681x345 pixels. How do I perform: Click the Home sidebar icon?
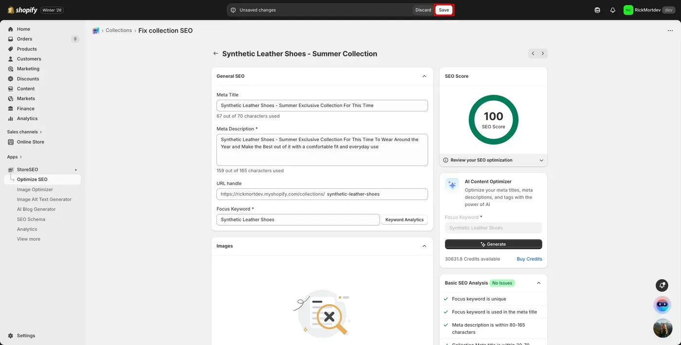pyautogui.click(x=11, y=29)
